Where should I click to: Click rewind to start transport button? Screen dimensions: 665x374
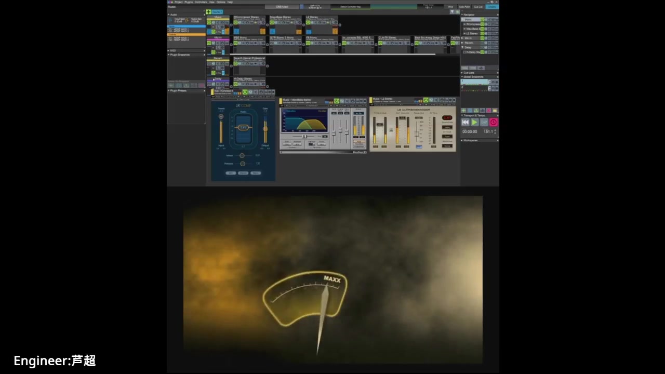pos(465,122)
